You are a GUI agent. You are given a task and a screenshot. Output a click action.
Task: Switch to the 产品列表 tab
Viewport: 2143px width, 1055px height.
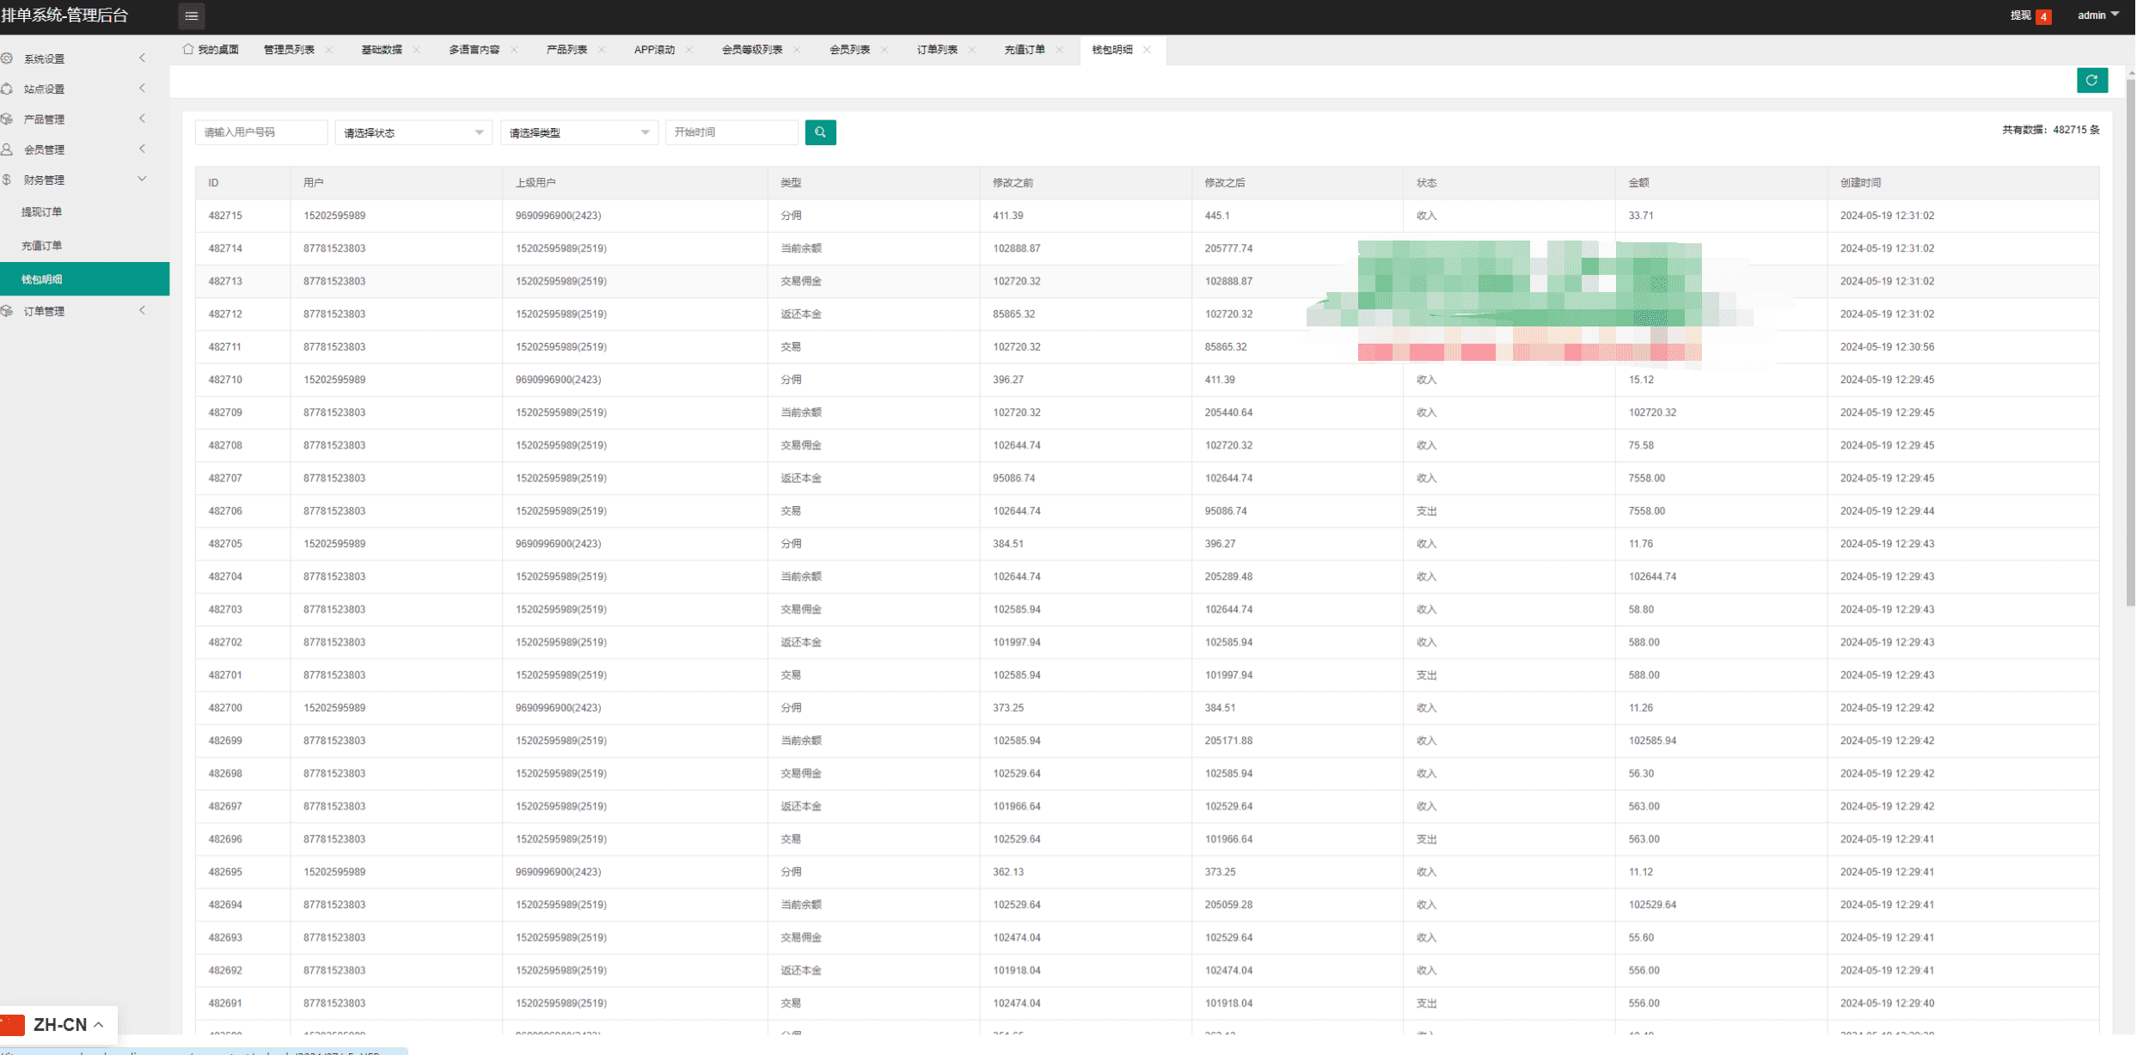[566, 50]
